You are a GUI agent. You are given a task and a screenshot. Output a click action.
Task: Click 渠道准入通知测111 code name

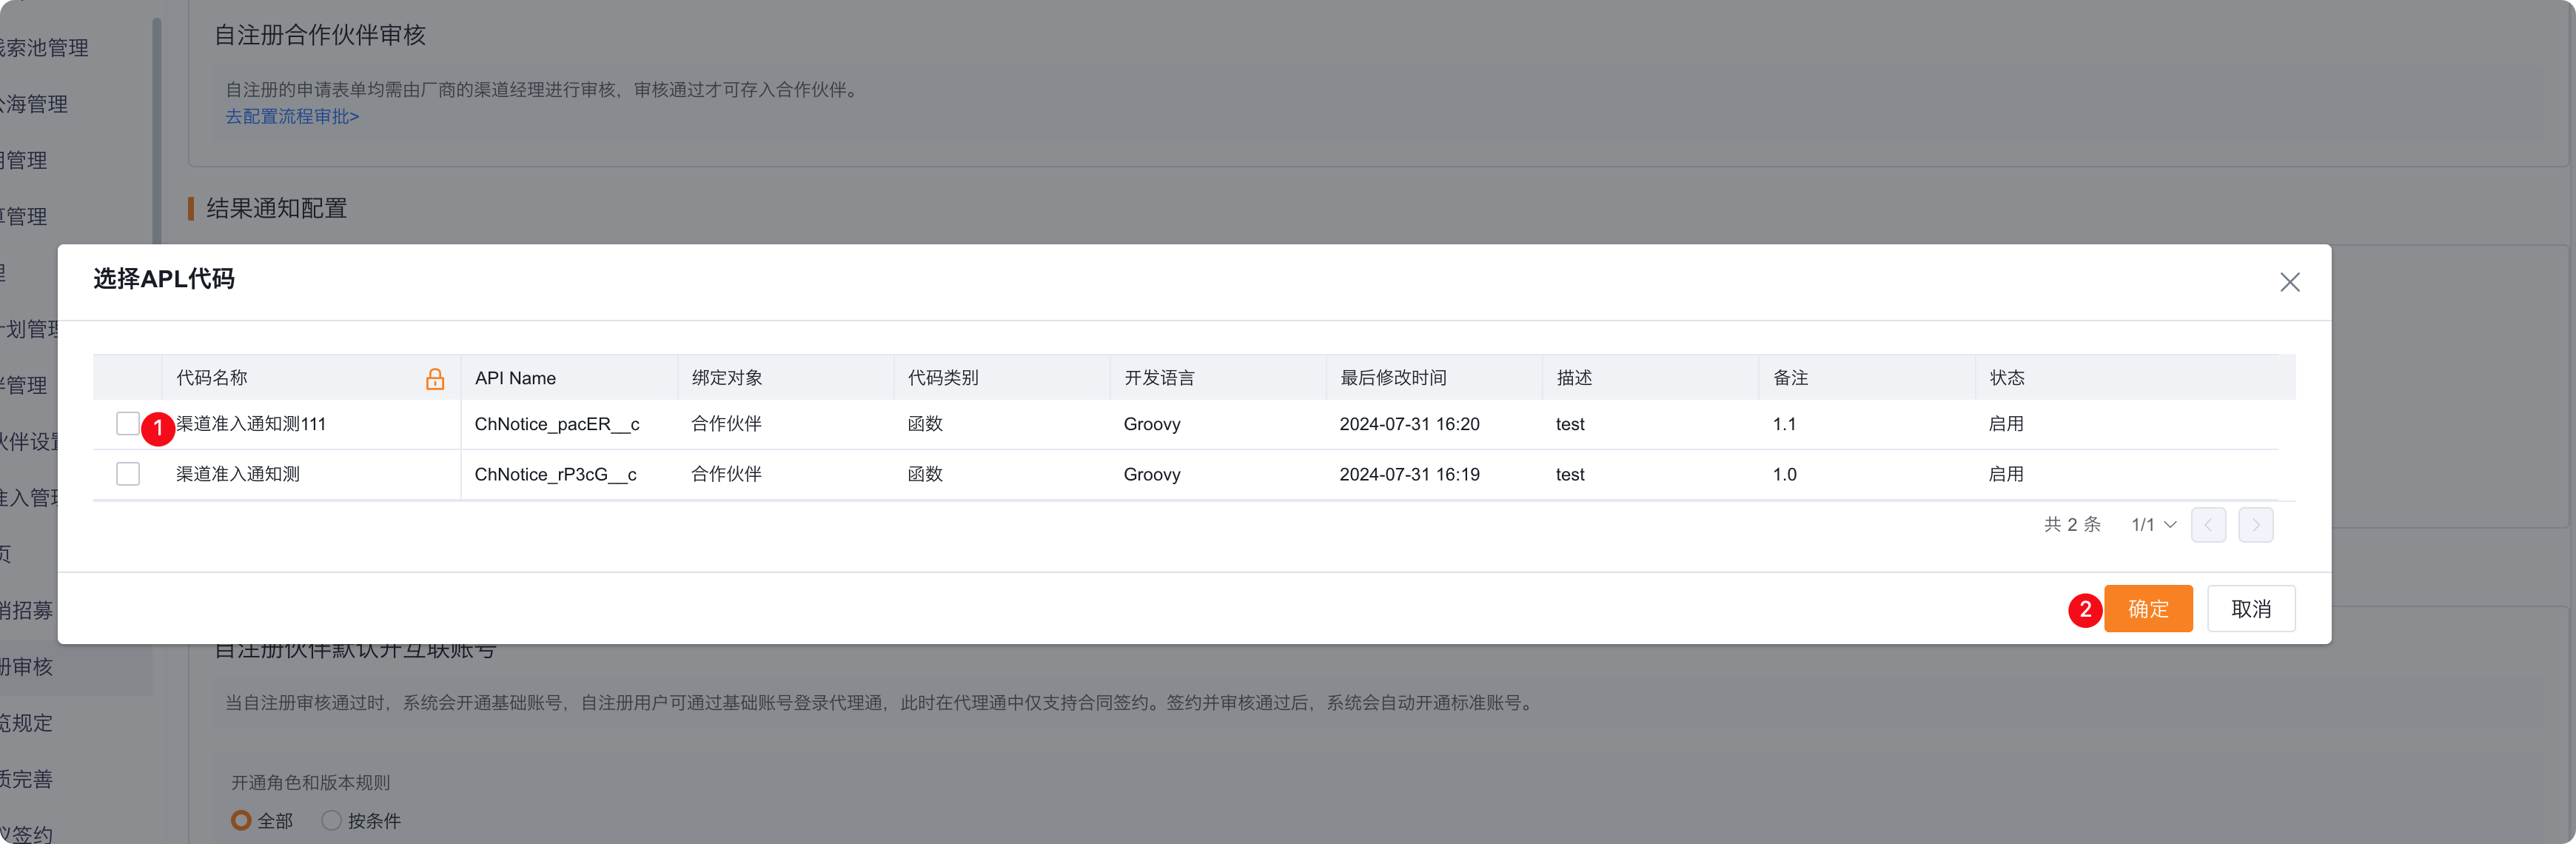pyautogui.click(x=251, y=424)
